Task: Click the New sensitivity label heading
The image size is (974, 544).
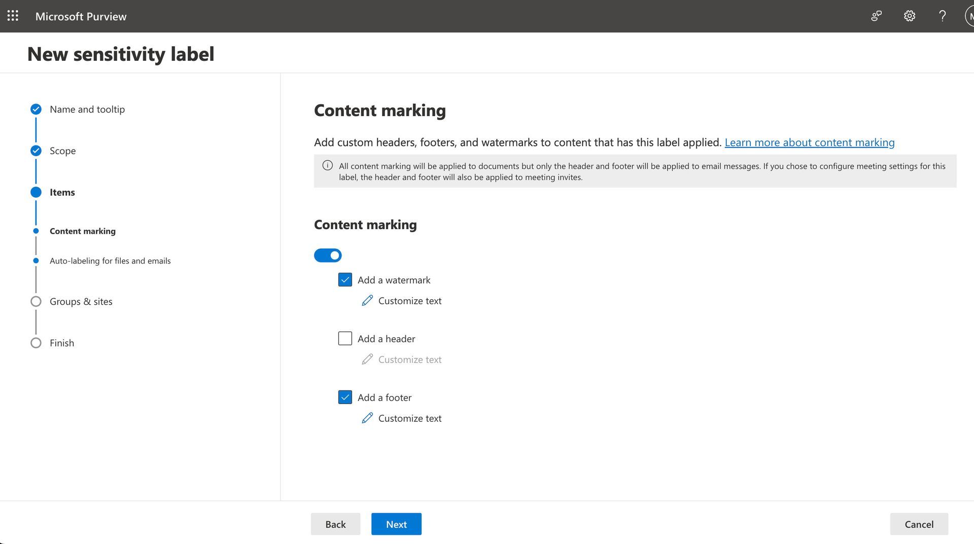Action: [x=121, y=54]
